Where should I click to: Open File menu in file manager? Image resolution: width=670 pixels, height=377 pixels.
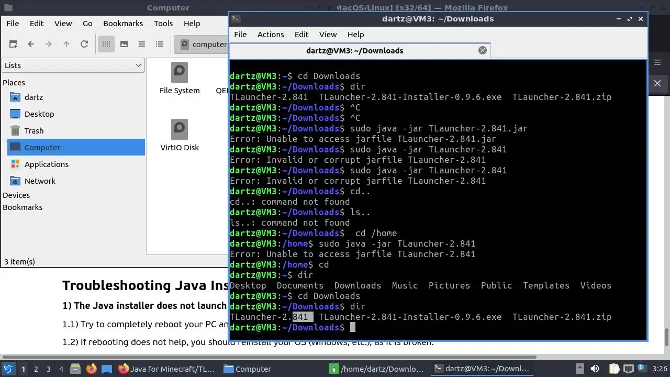point(13,24)
